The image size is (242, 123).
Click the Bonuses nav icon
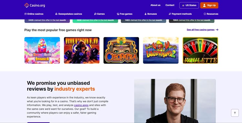coord(146,14)
